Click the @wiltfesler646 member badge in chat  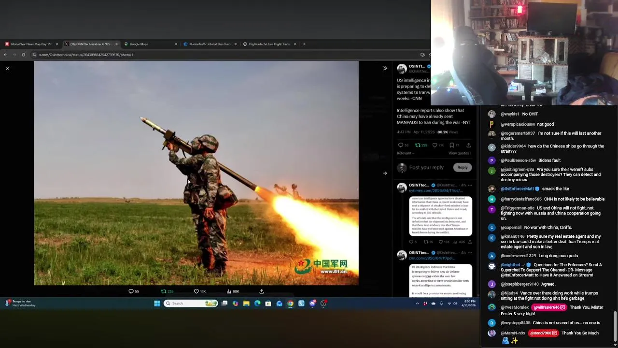(548, 307)
